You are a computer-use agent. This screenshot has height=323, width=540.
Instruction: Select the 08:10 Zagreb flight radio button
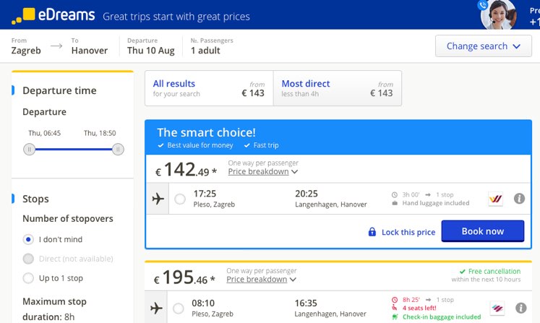pos(178,309)
